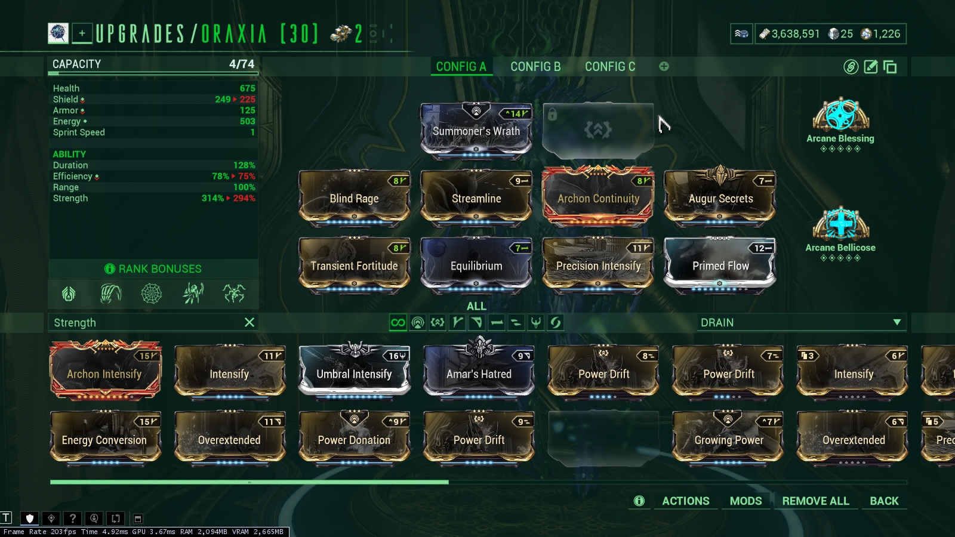
Task: Switch to CONFIG B tab
Action: (535, 67)
